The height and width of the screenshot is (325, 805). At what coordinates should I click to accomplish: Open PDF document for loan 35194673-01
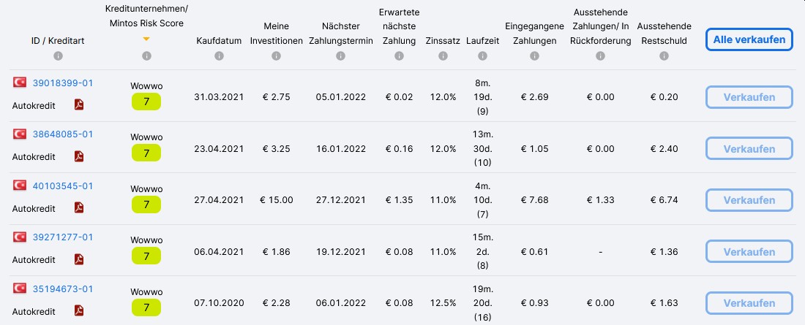[x=78, y=310]
